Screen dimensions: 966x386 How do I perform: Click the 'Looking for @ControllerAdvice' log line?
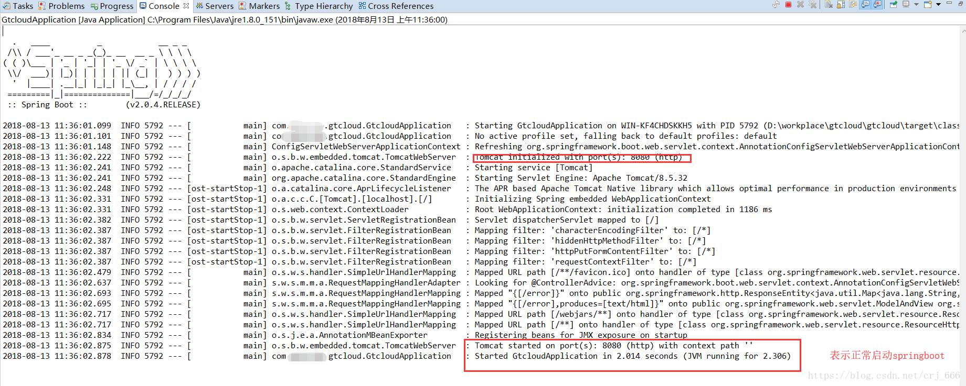[717, 283]
